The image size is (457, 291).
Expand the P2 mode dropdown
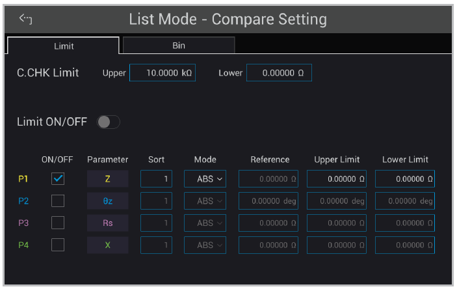pyautogui.click(x=205, y=201)
